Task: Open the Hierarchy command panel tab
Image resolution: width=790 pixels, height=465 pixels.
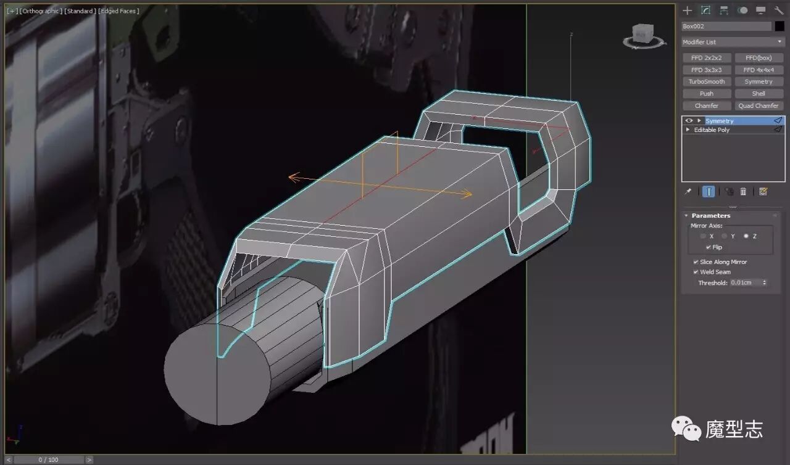Action: [x=724, y=10]
